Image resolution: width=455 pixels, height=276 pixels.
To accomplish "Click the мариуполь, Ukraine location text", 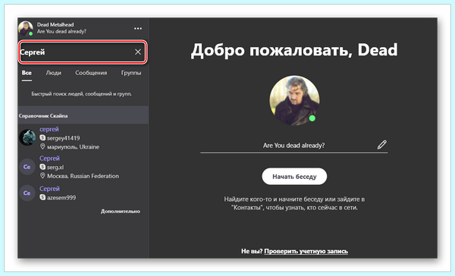I will coord(73,147).
